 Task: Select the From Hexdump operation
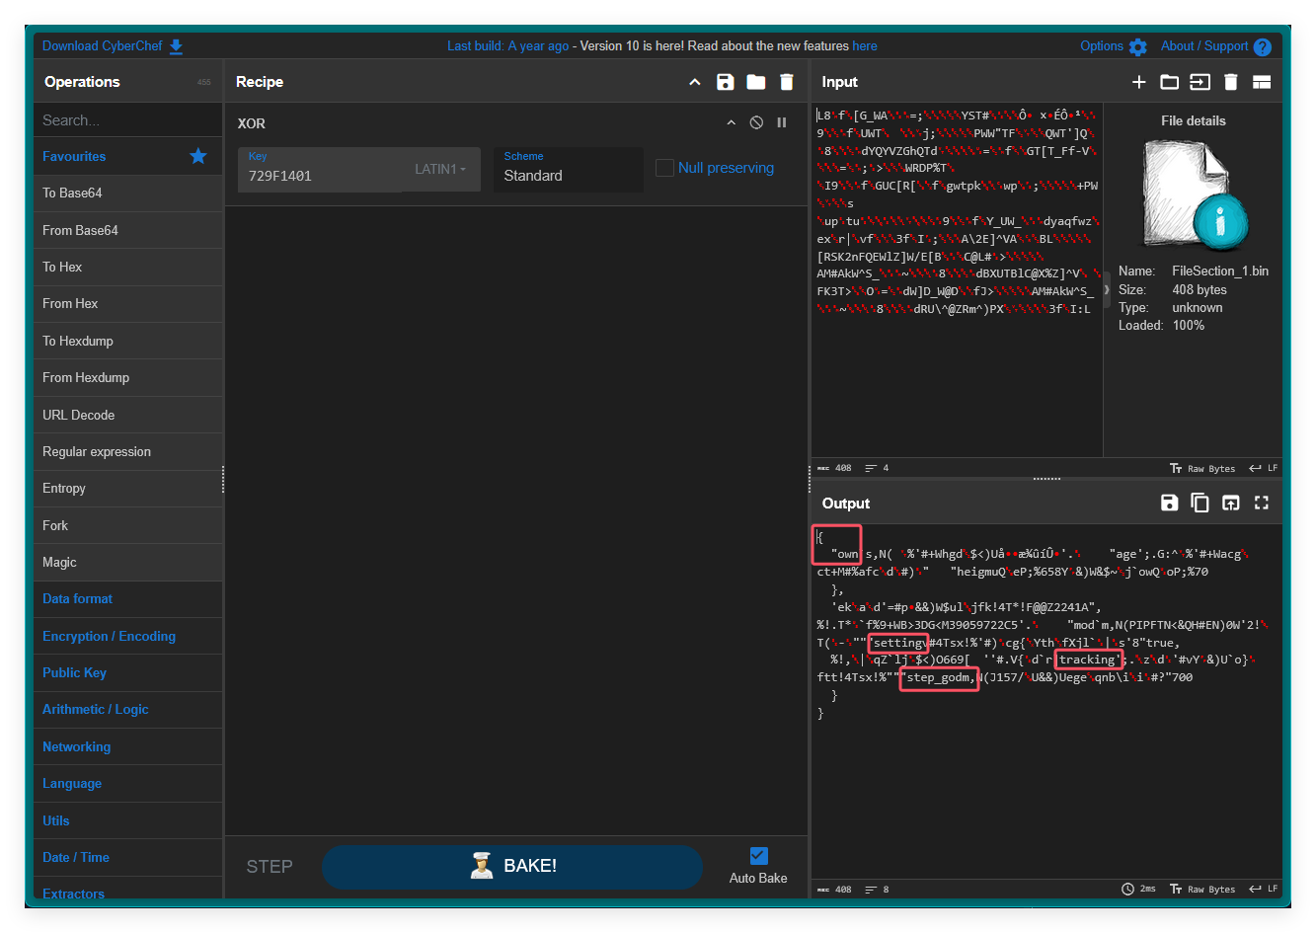point(127,377)
